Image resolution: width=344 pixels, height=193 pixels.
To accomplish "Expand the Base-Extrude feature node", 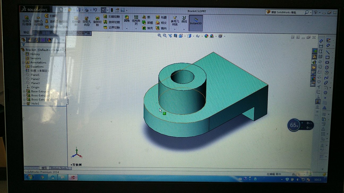I will 24,91.
